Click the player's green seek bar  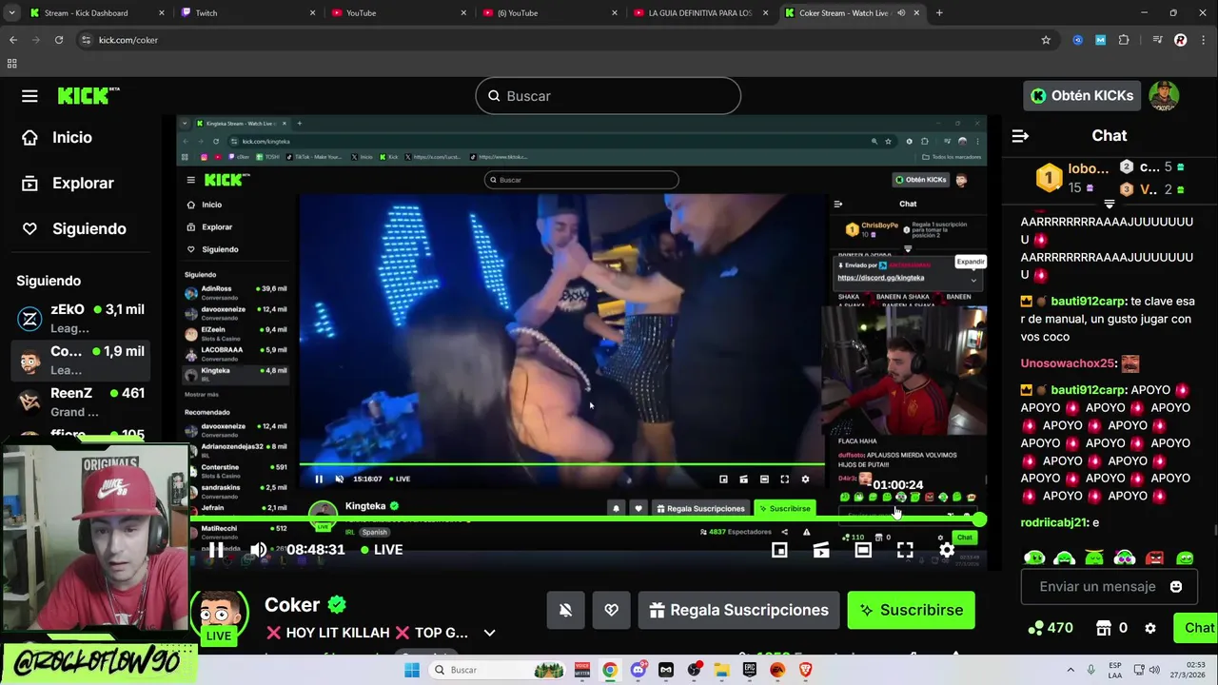pos(584,519)
